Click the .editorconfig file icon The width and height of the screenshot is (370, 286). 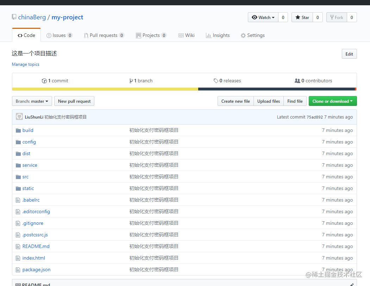tap(18, 212)
